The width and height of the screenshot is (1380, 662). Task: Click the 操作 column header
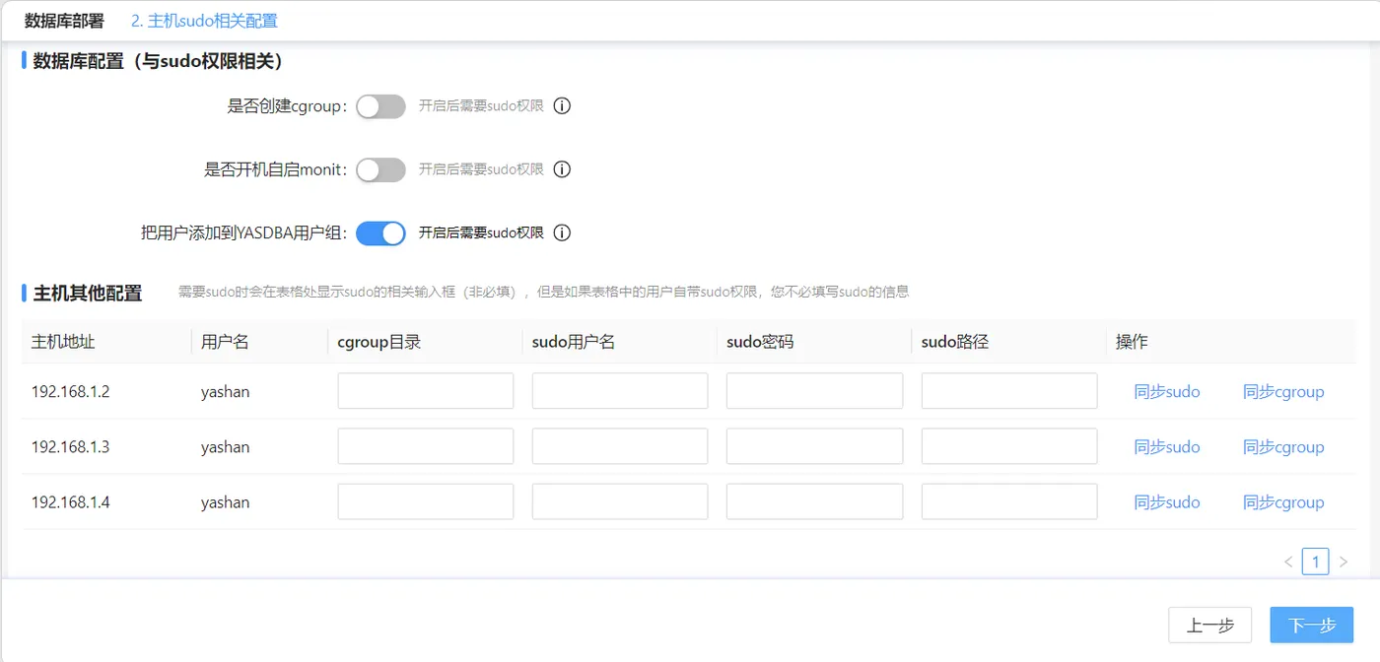pyautogui.click(x=1132, y=342)
